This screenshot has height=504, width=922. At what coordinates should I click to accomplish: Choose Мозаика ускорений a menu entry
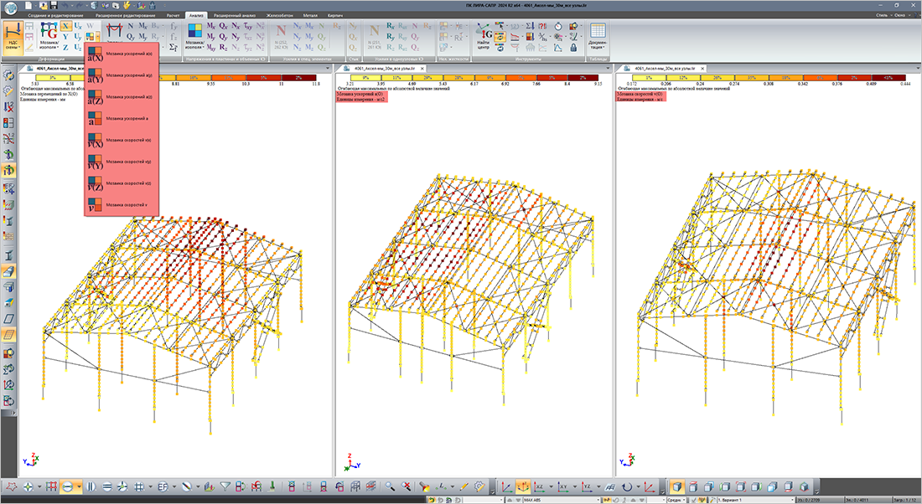click(122, 119)
